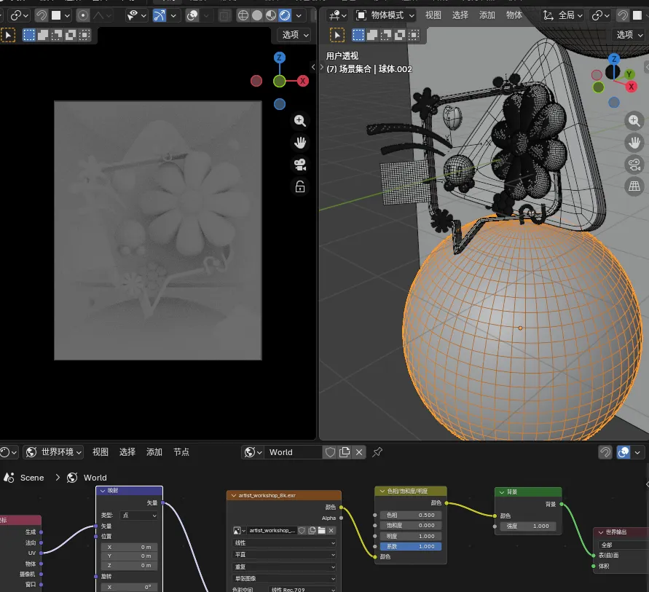Click the World name input field

(294, 452)
